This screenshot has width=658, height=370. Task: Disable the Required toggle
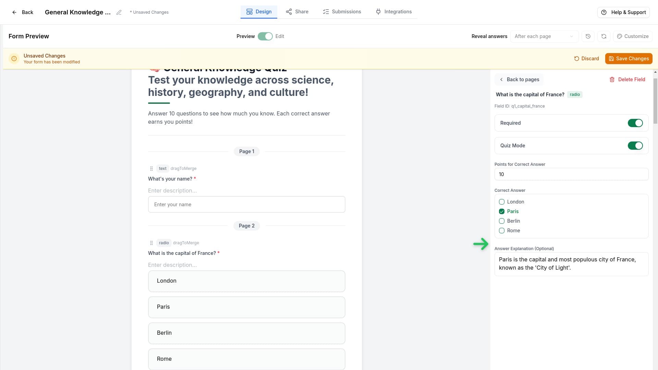635,123
